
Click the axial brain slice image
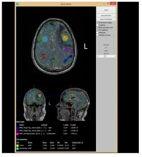point(55,46)
